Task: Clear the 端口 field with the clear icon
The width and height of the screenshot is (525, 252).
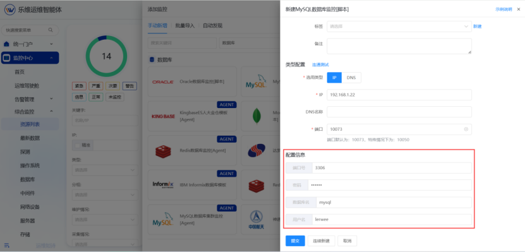Action: tap(466, 129)
